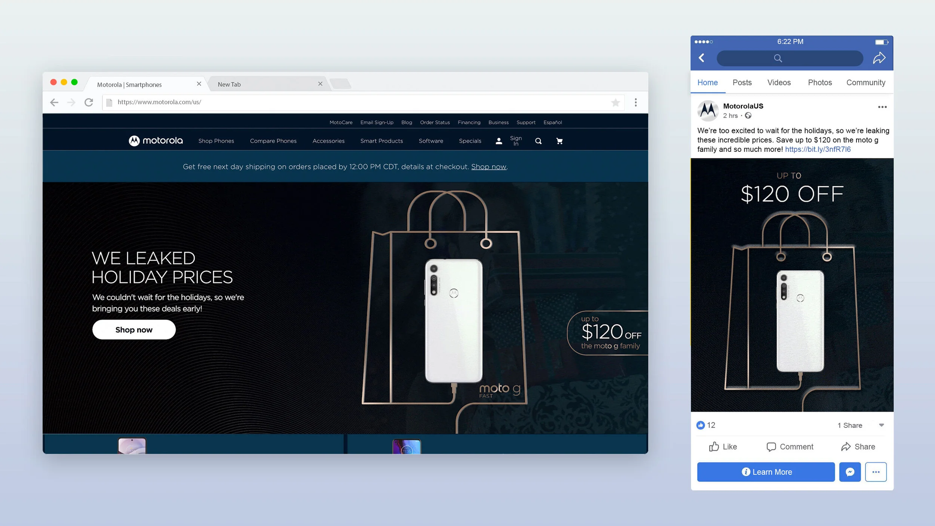Click the page document icon in address bar

(109, 102)
